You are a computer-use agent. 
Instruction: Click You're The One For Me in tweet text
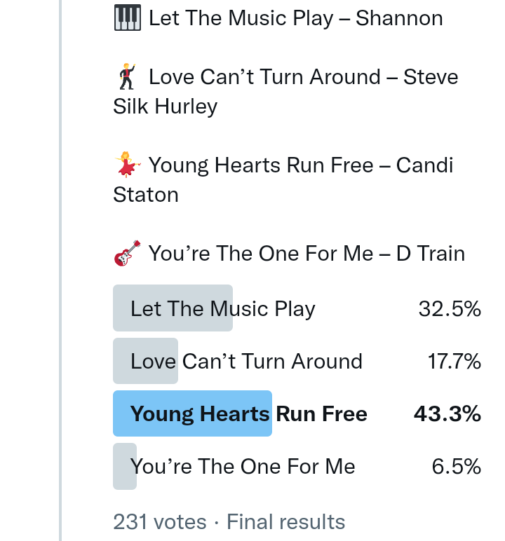[x=261, y=253]
